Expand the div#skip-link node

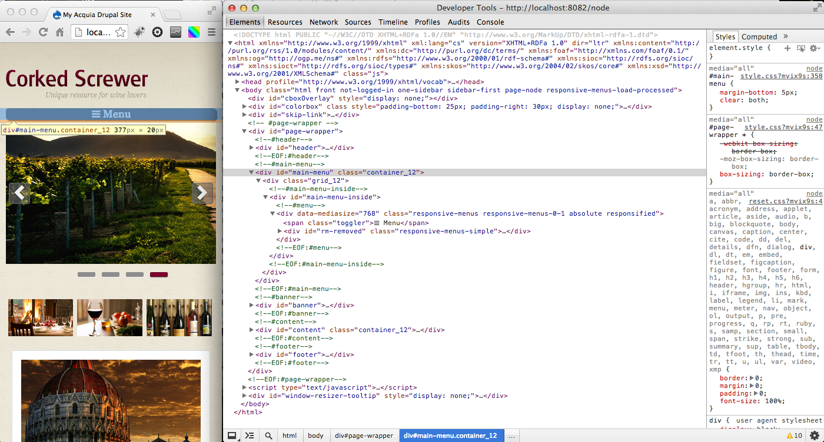point(244,115)
